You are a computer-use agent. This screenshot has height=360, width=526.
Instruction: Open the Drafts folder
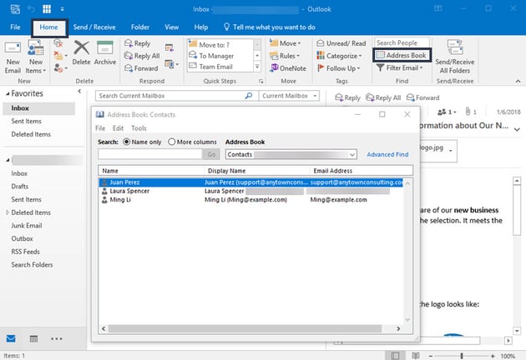pyautogui.click(x=20, y=186)
